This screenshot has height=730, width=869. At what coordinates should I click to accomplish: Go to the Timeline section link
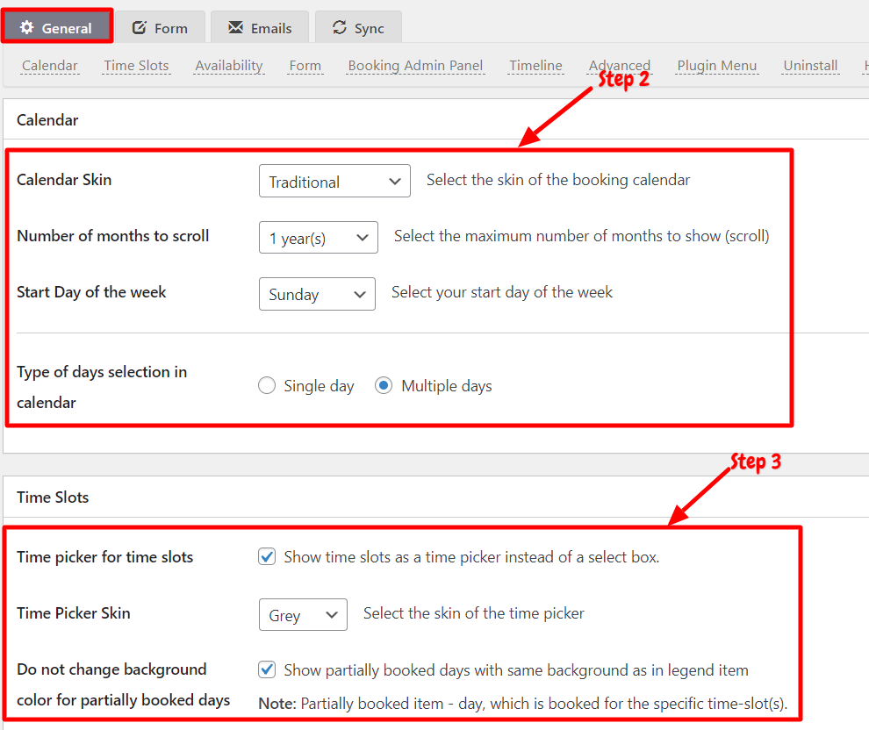(536, 65)
